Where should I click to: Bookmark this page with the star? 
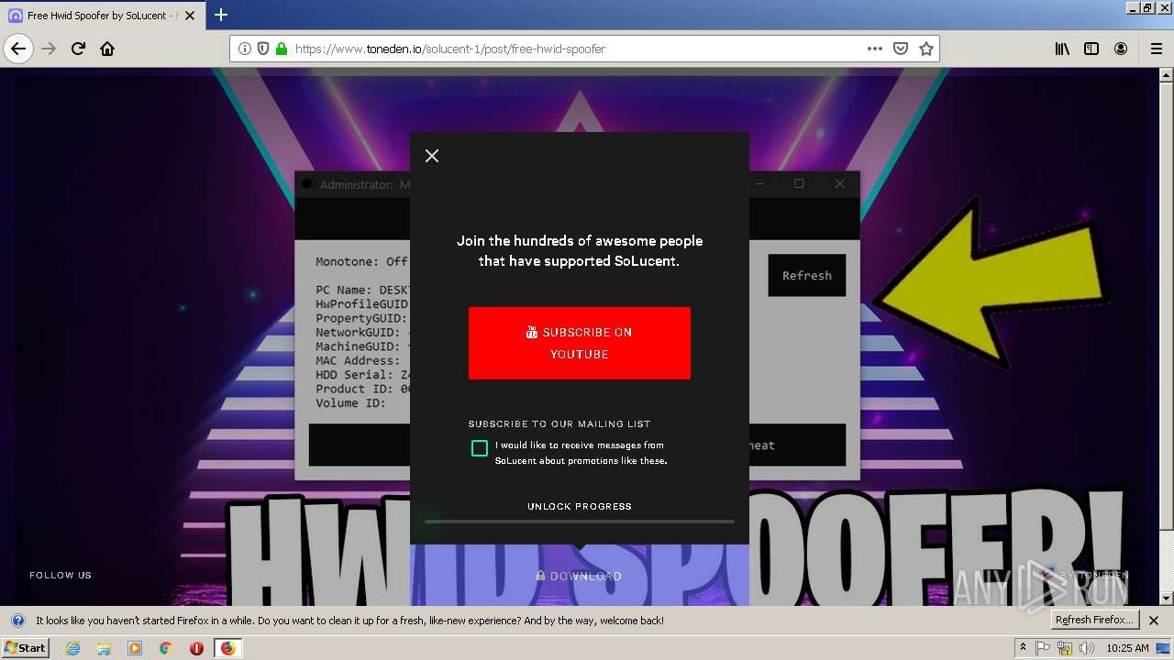[x=926, y=49]
